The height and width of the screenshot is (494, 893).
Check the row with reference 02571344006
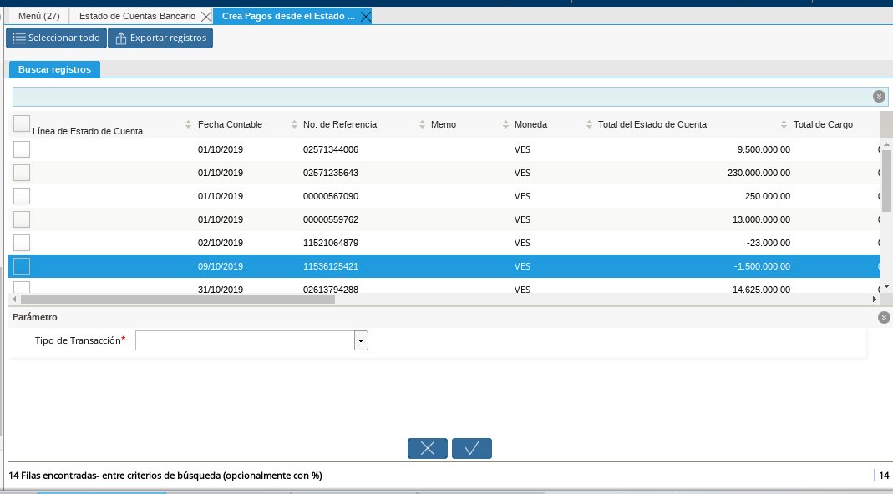pyautogui.click(x=22, y=149)
